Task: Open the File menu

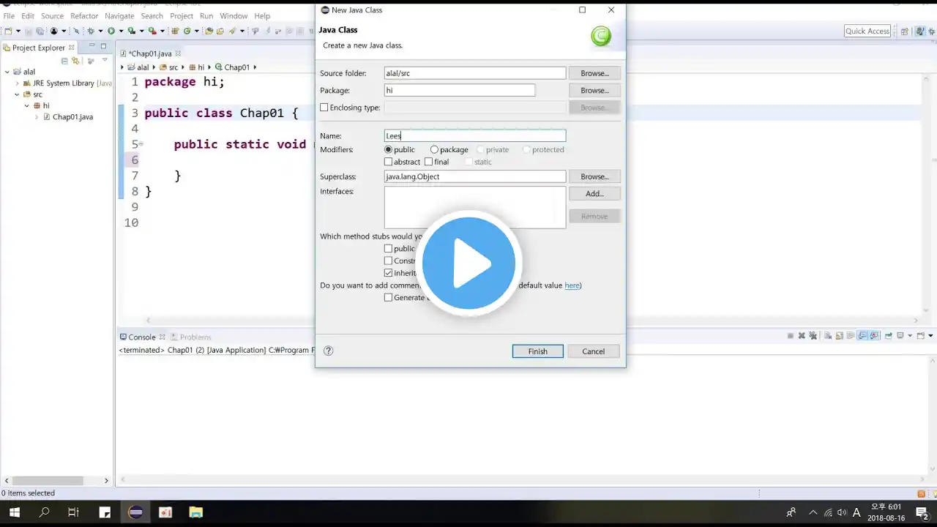Action: [x=9, y=15]
